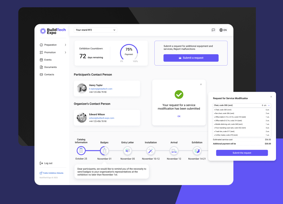The width and height of the screenshot is (283, 204).
Task: Open the Public Exhibition Website link
Action: (x=51, y=173)
